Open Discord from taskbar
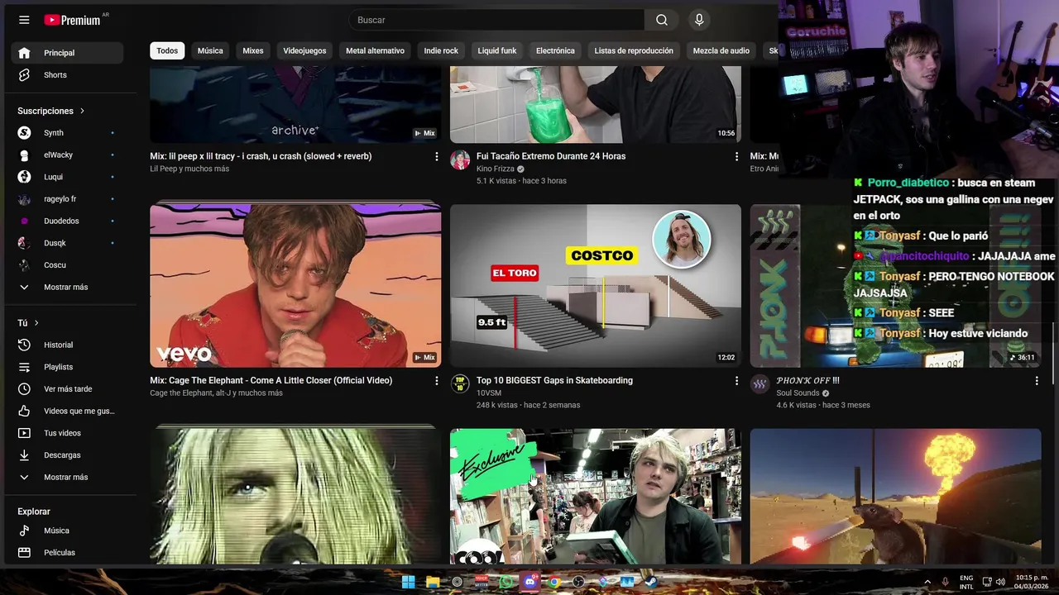 pos(530,582)
